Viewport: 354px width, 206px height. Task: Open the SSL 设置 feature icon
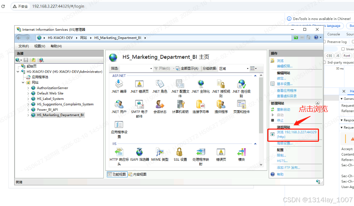(x=180, y=152)
